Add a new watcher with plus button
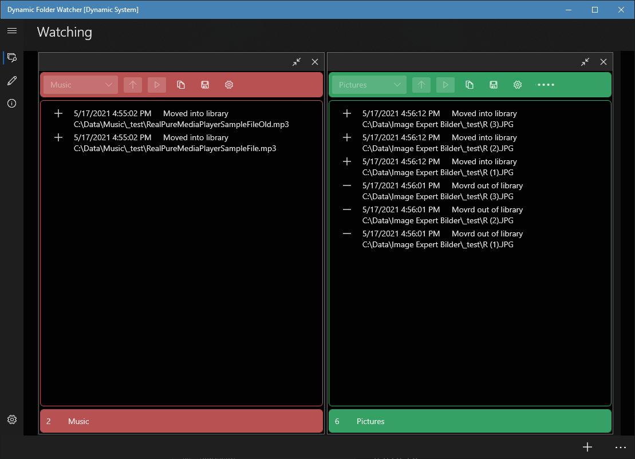635x459 pixels. coord(587,447)
